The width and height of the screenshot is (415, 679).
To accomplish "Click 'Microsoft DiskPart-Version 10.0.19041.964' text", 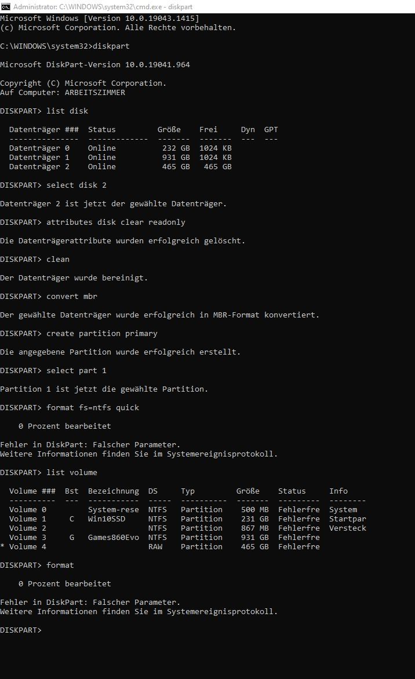I will (x=95, y=64).
